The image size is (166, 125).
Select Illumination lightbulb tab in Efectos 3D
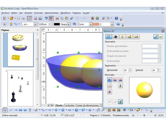(x=122, y=37)
